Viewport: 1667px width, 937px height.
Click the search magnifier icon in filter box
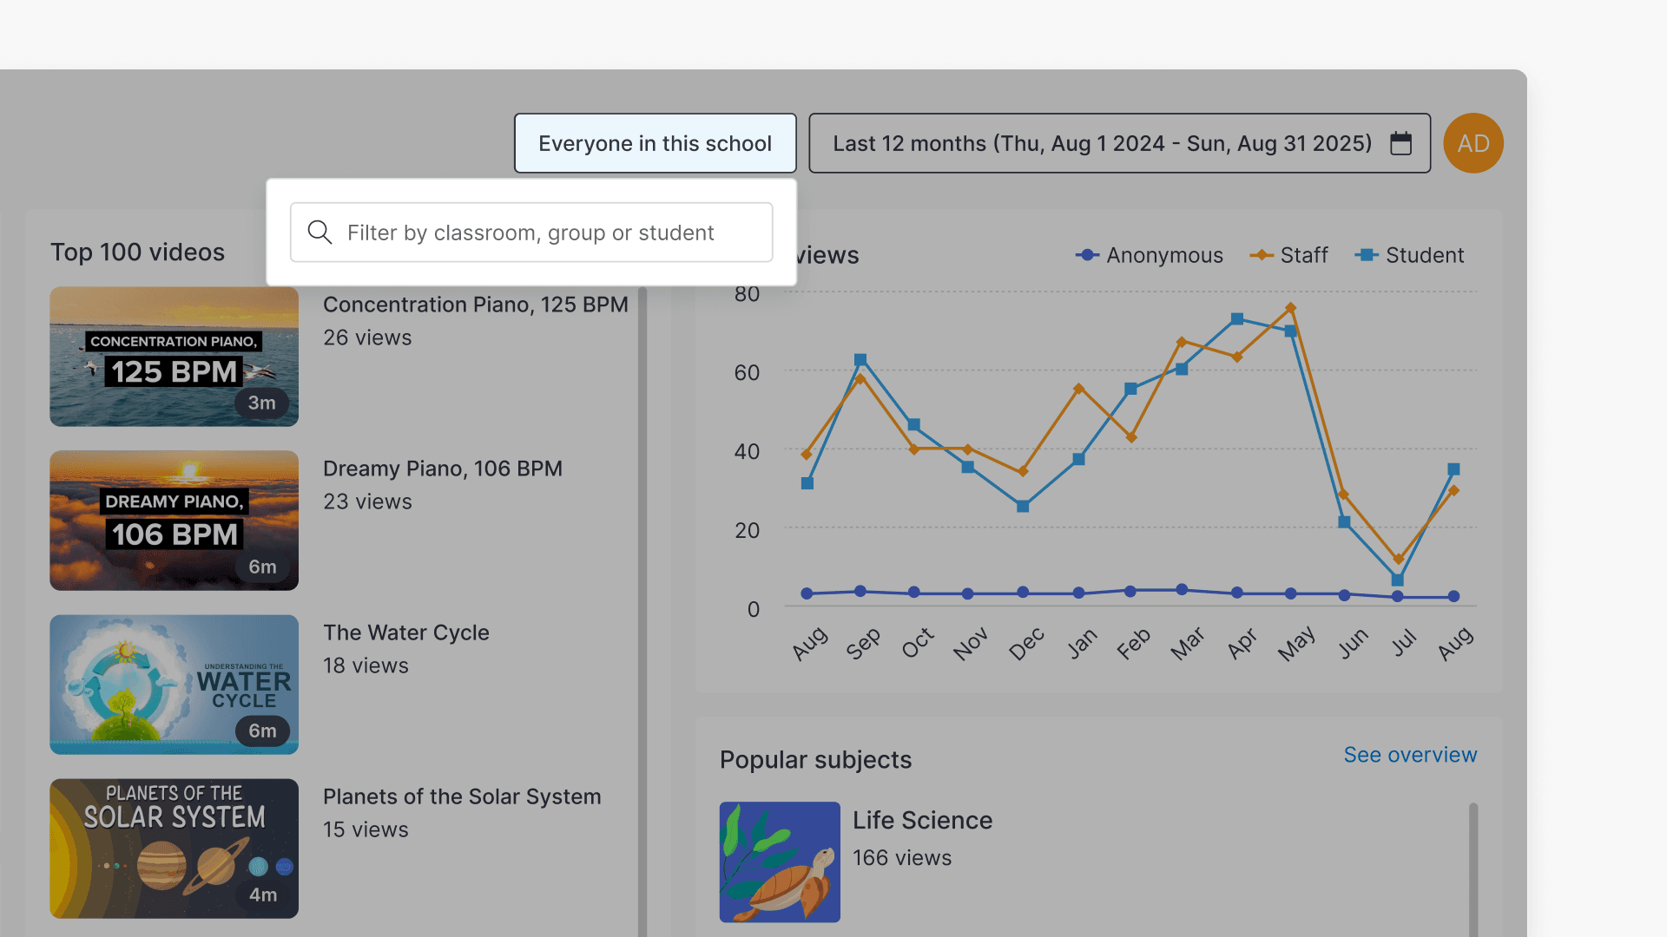pyautogui.click(x=320, y=233)
